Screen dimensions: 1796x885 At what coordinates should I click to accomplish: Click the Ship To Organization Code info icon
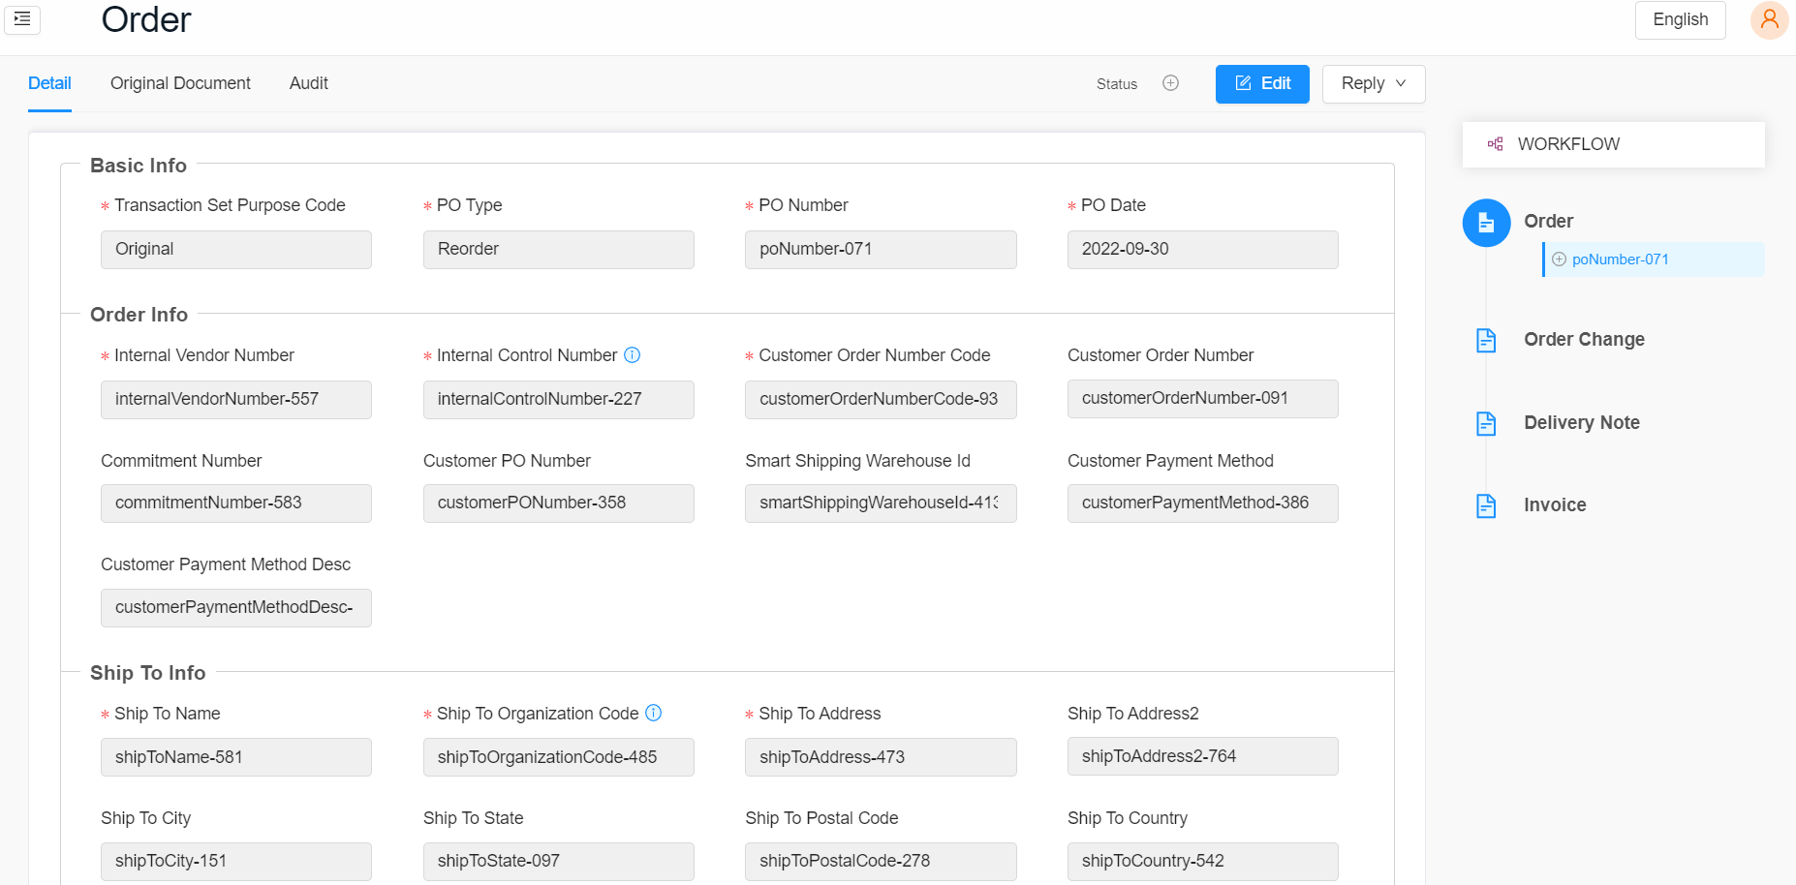click(653, 713)
